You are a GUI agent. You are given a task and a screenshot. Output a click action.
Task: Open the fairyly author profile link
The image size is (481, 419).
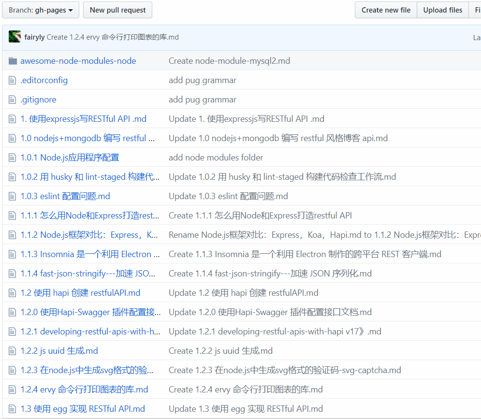point(34,37)
